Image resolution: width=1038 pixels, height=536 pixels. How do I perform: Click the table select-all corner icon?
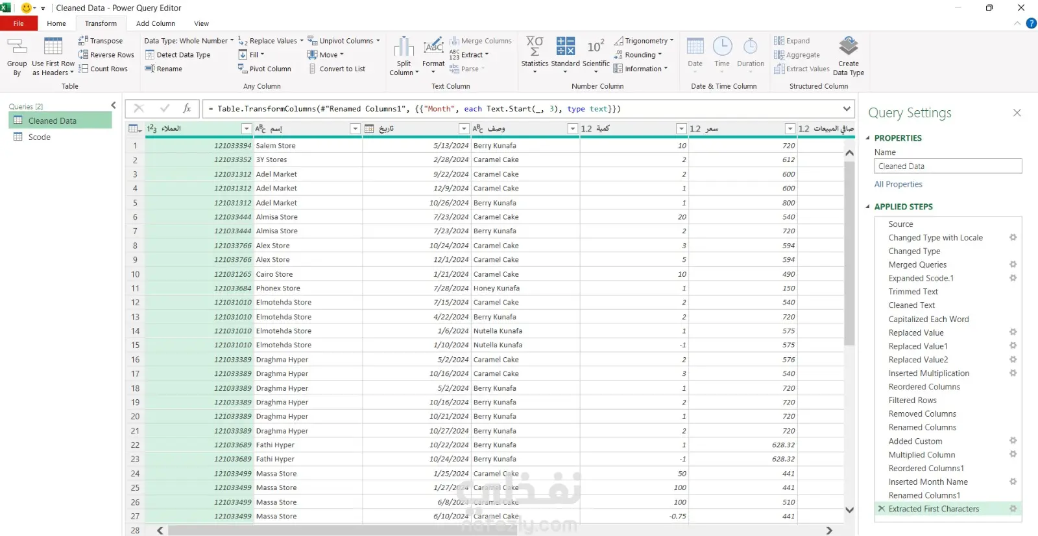click(134, 128)
